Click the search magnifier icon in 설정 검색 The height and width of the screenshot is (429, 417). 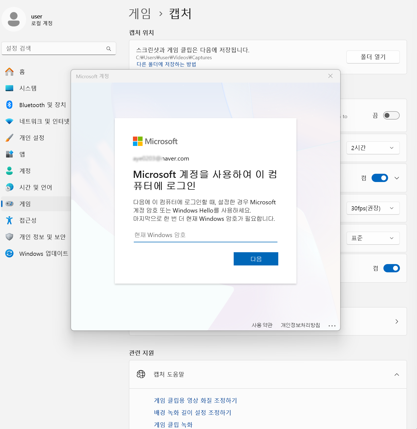[109, 49]
